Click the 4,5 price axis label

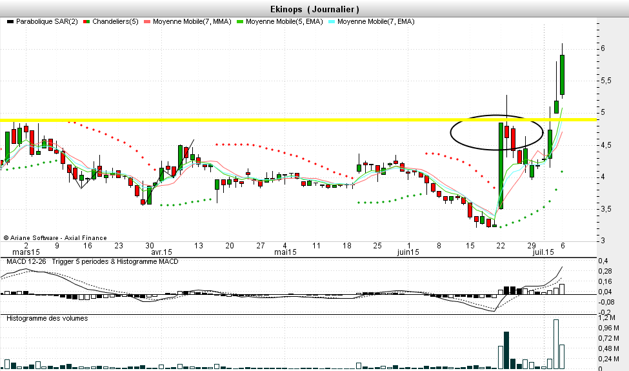(x=606, y=145)
